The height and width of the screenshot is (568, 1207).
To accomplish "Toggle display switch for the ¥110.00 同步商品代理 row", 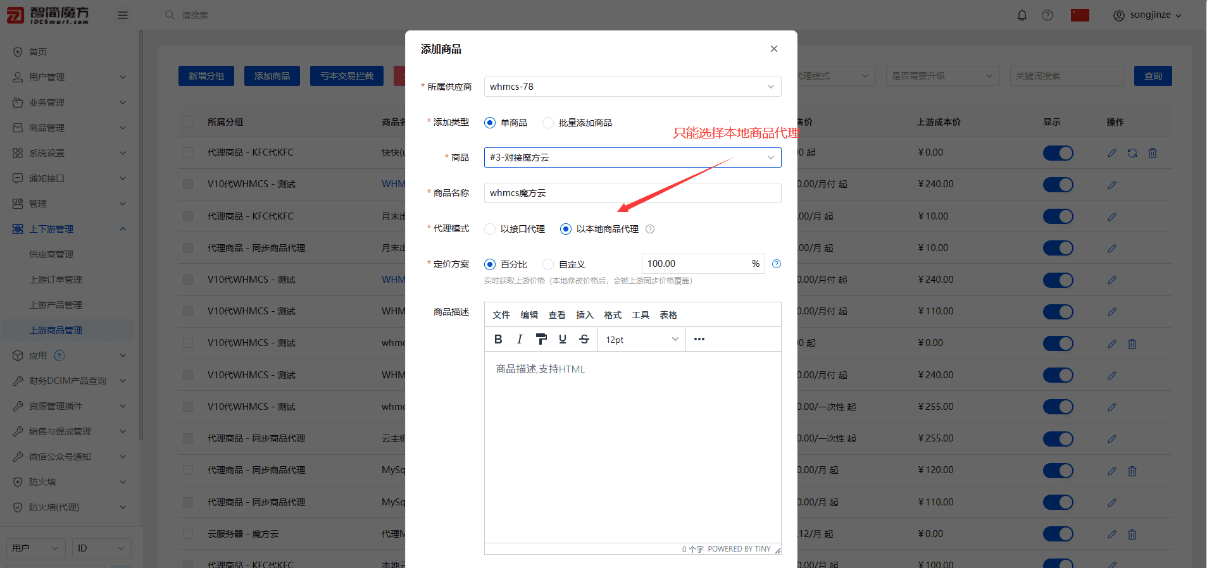I will pyautogui.click(x=1058, y=502).
